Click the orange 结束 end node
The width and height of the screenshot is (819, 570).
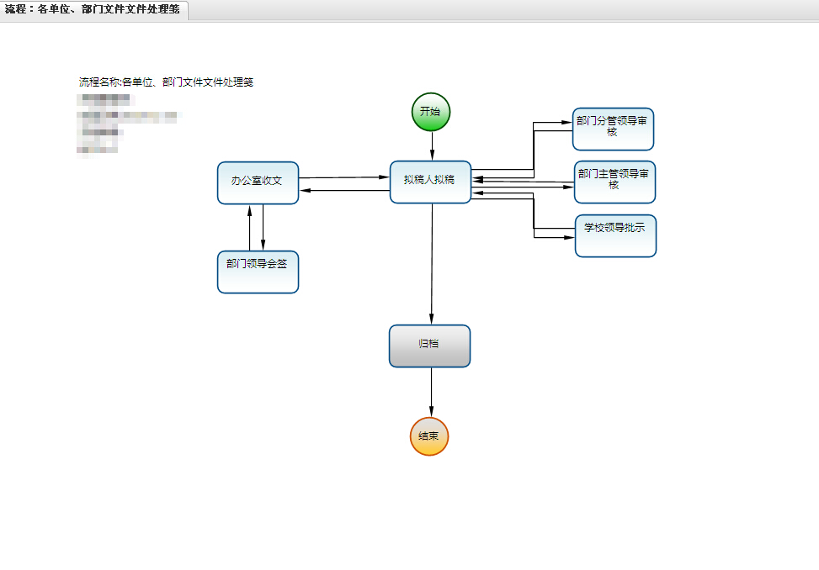tap(428, 436)
